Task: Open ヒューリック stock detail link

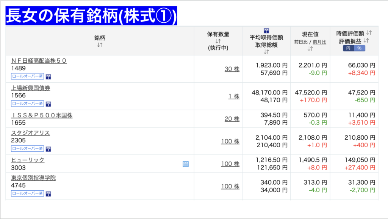Action: pyautogui.click(x=28, y=160)
